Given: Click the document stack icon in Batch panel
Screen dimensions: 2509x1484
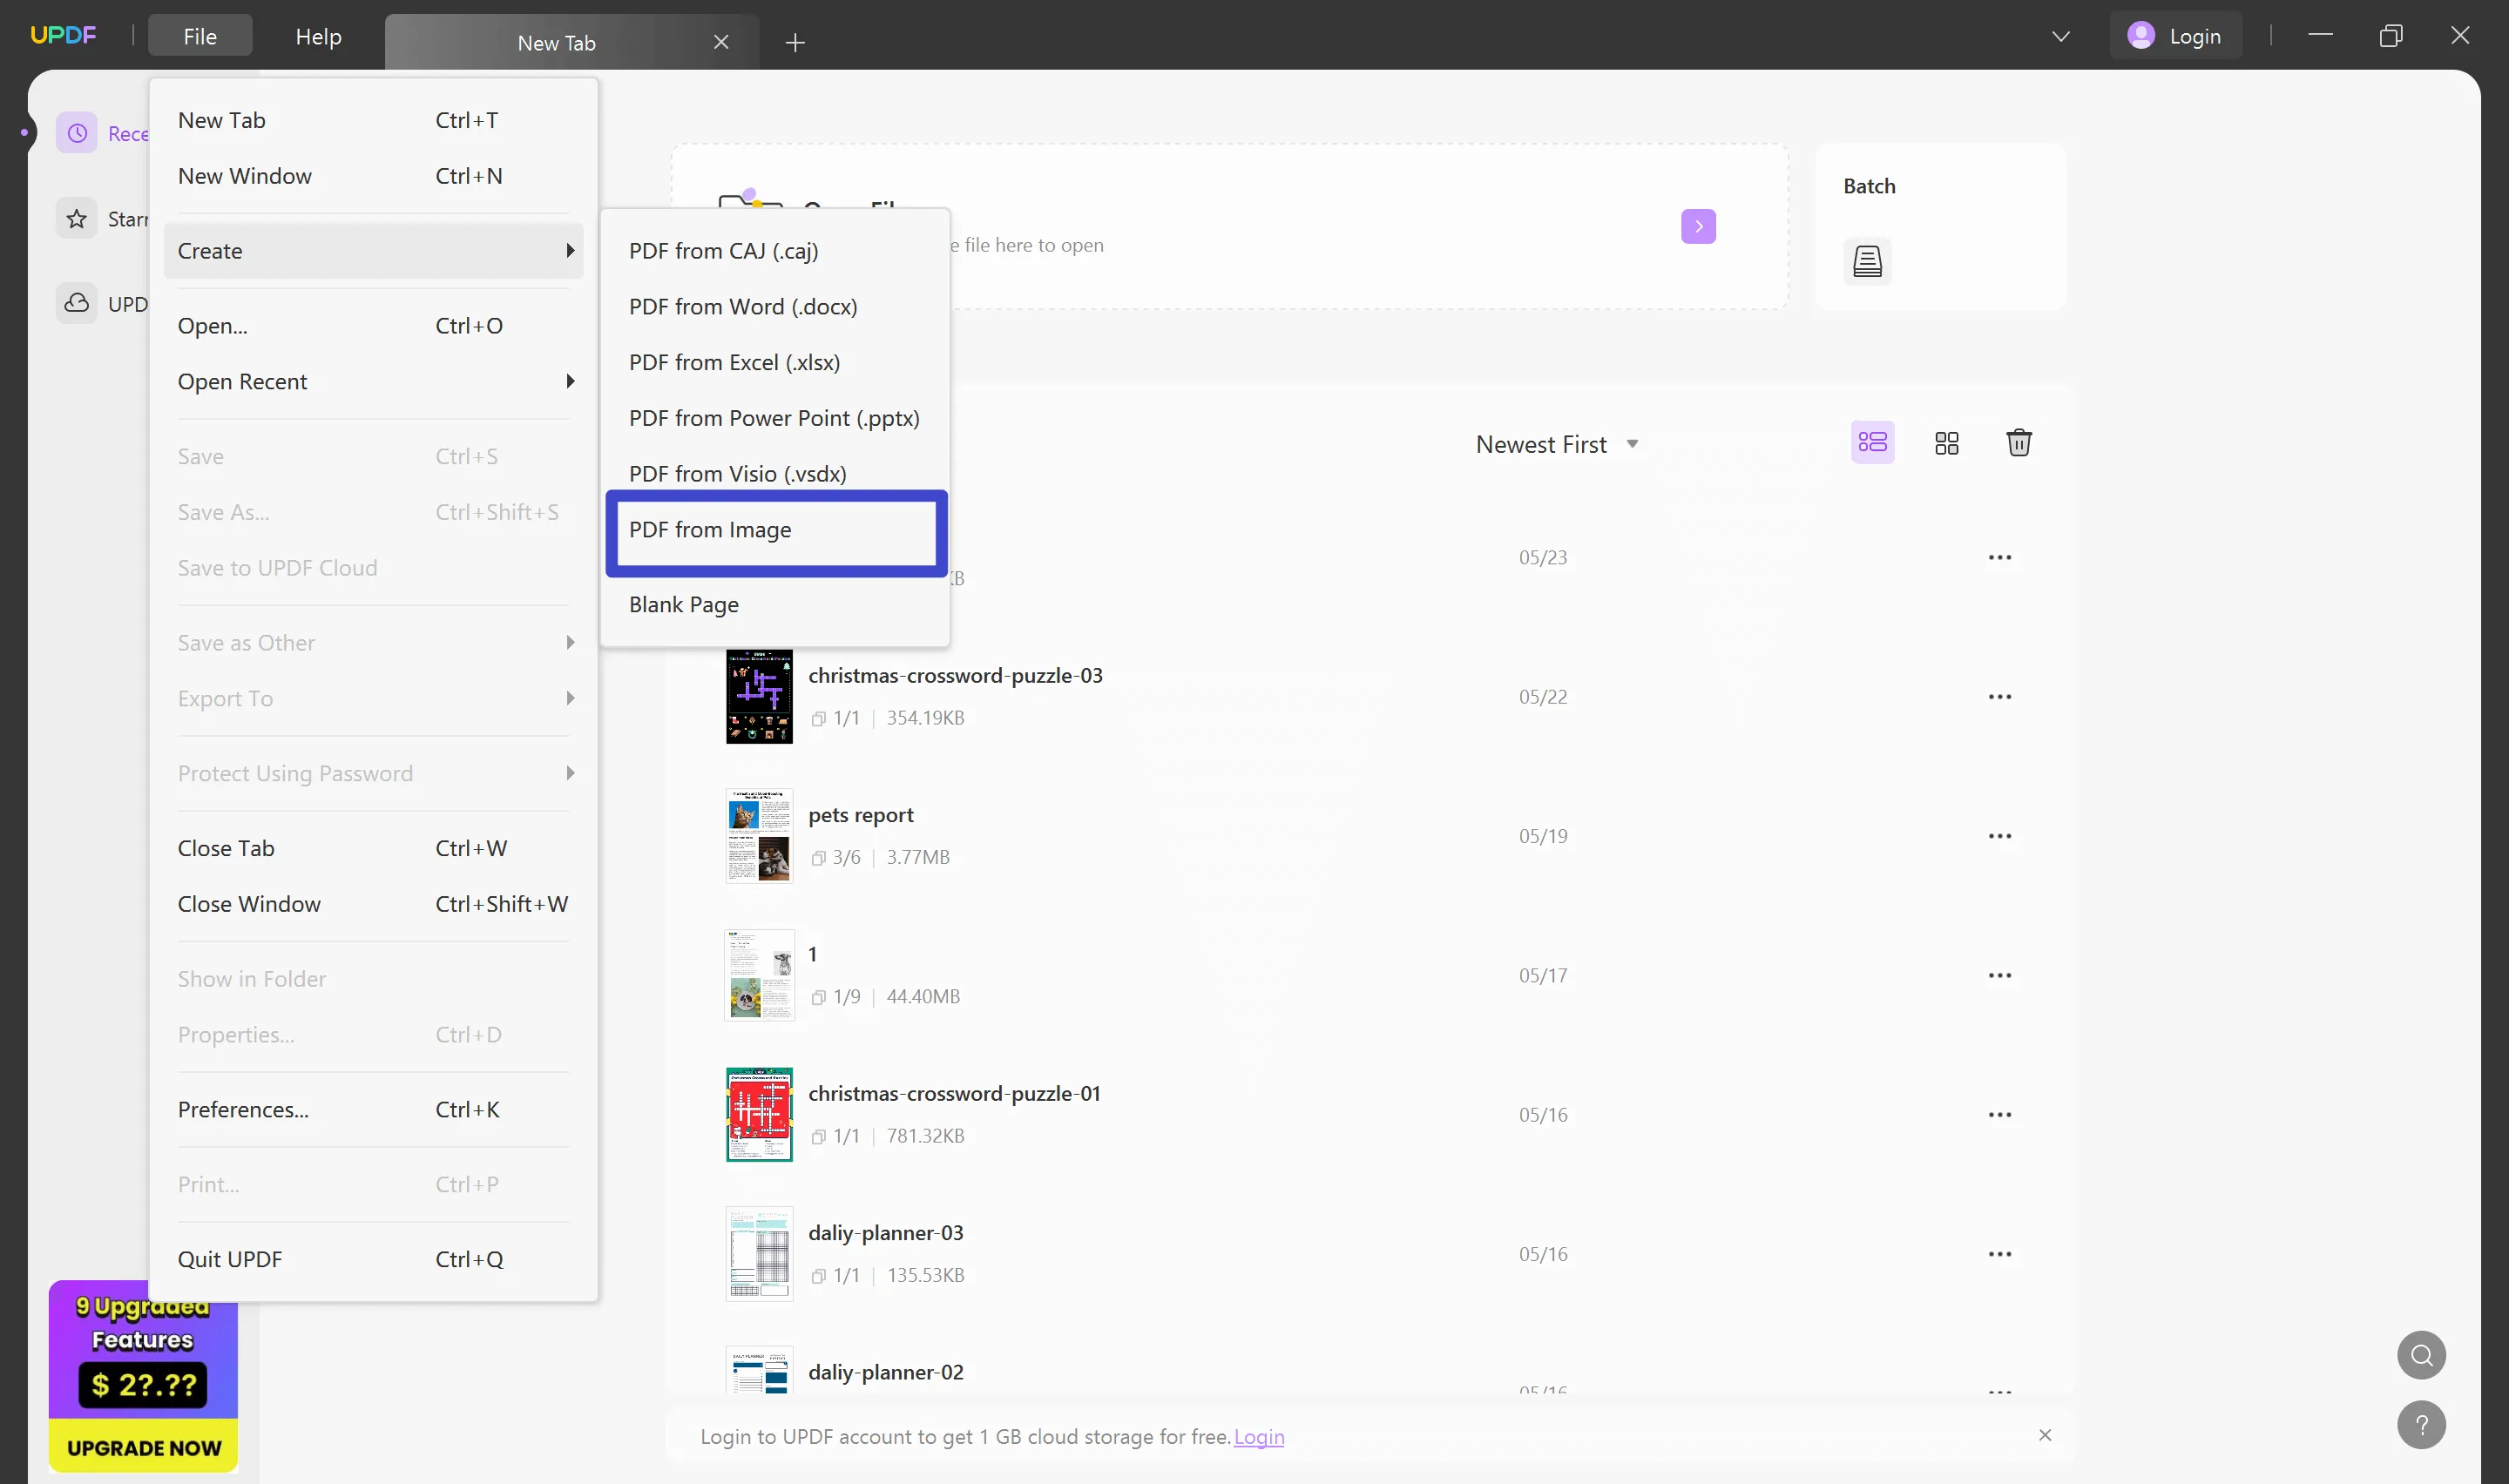Looking at the screenshot, I should [1868, 261].
